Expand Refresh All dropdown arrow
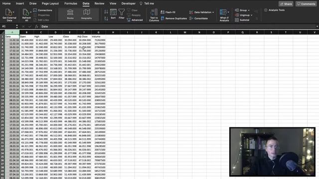The image size is (319, 179). (31, 12)
